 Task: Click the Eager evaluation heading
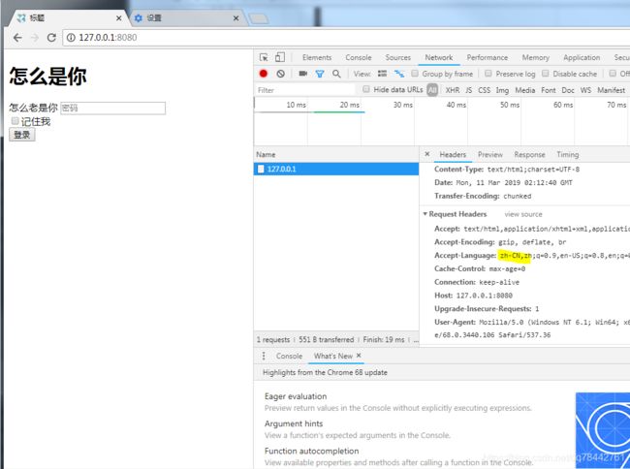point(296,396)
